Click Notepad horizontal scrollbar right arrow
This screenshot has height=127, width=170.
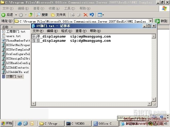pos(150,103)
